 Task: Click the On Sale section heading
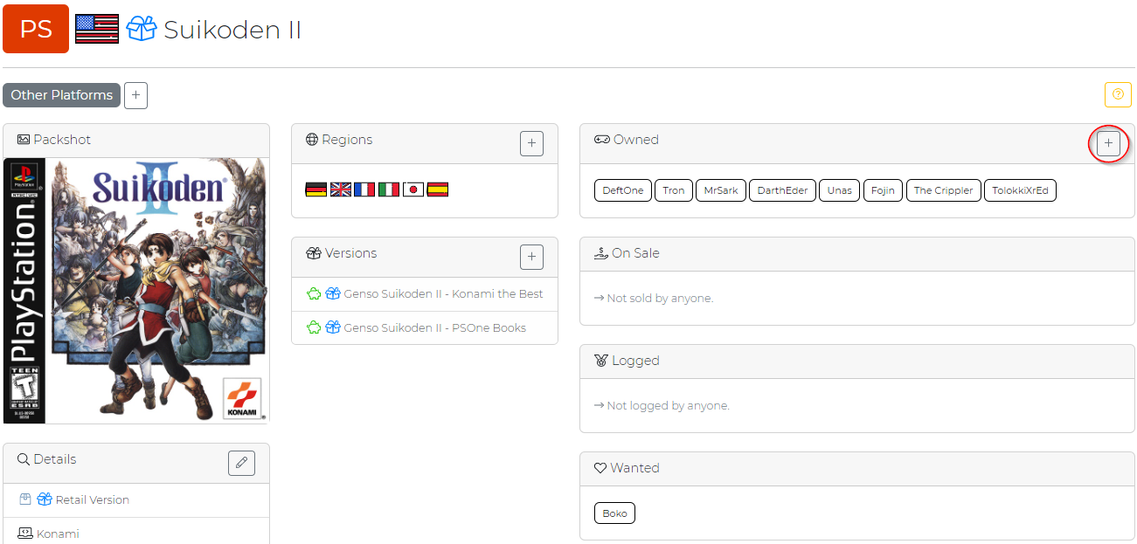click(x=627, y=253)
